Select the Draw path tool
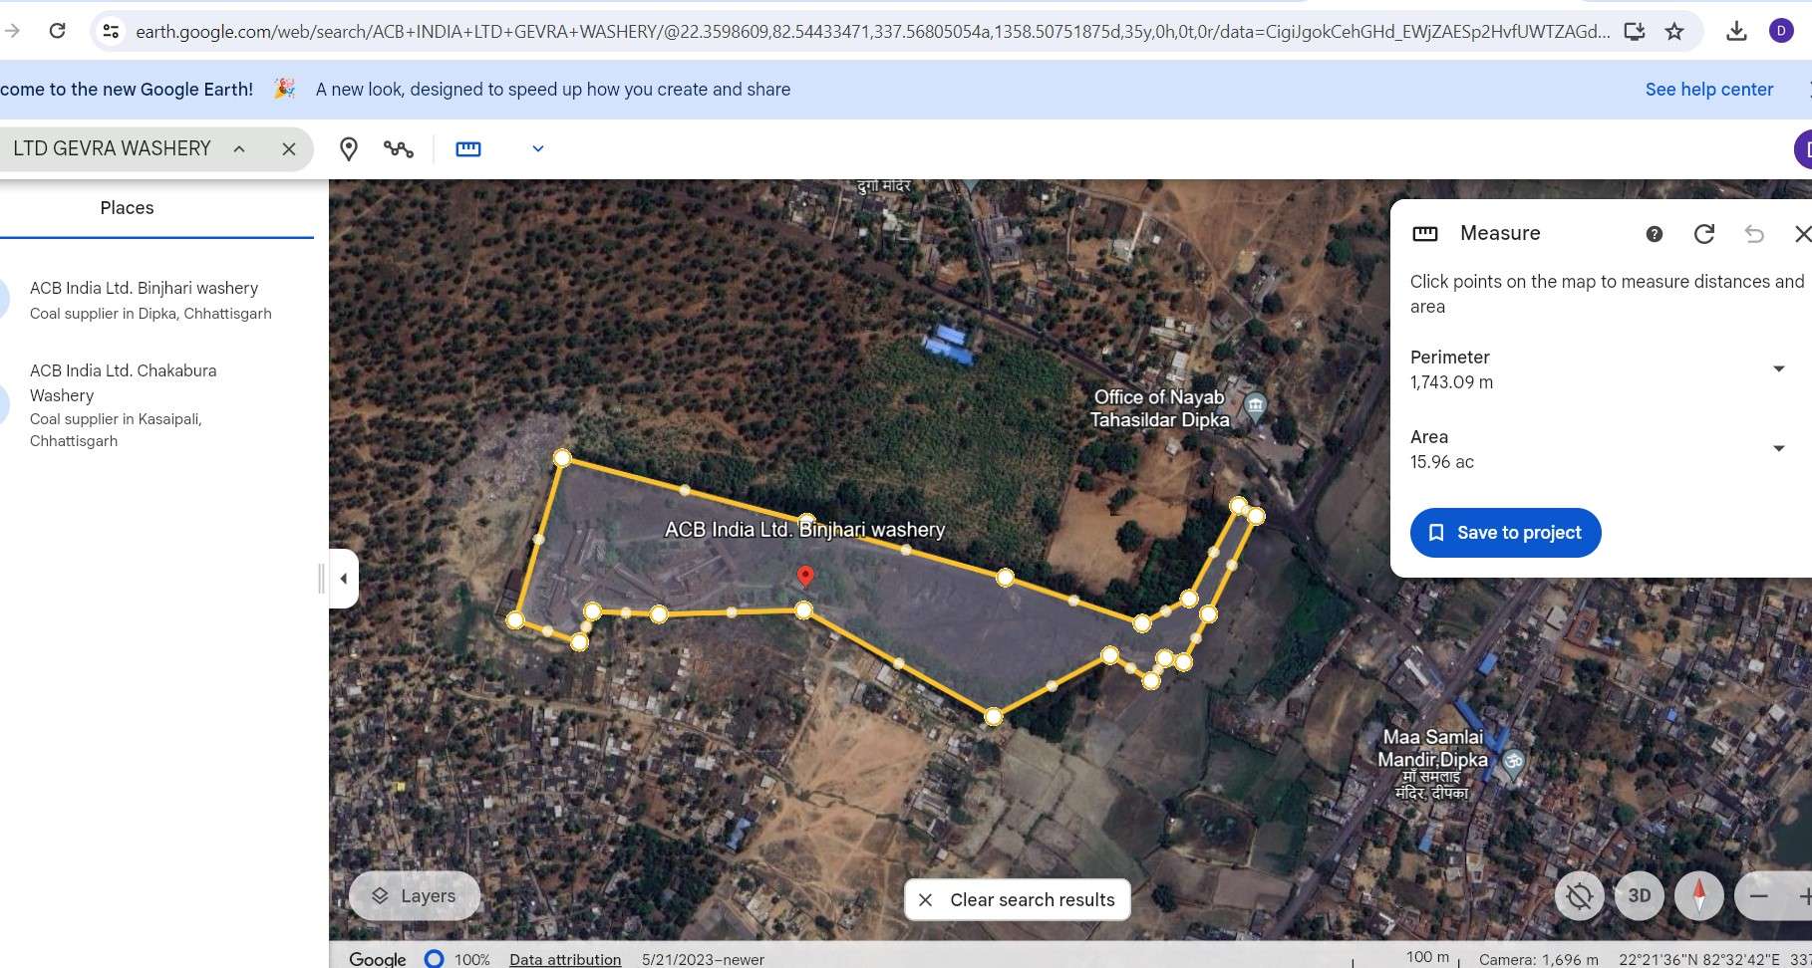 399,149
